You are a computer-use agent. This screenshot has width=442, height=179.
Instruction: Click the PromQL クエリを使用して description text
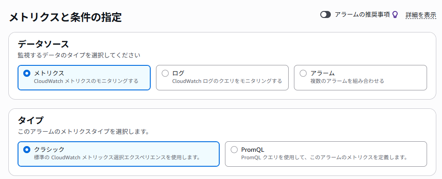[x=324, y=158]
